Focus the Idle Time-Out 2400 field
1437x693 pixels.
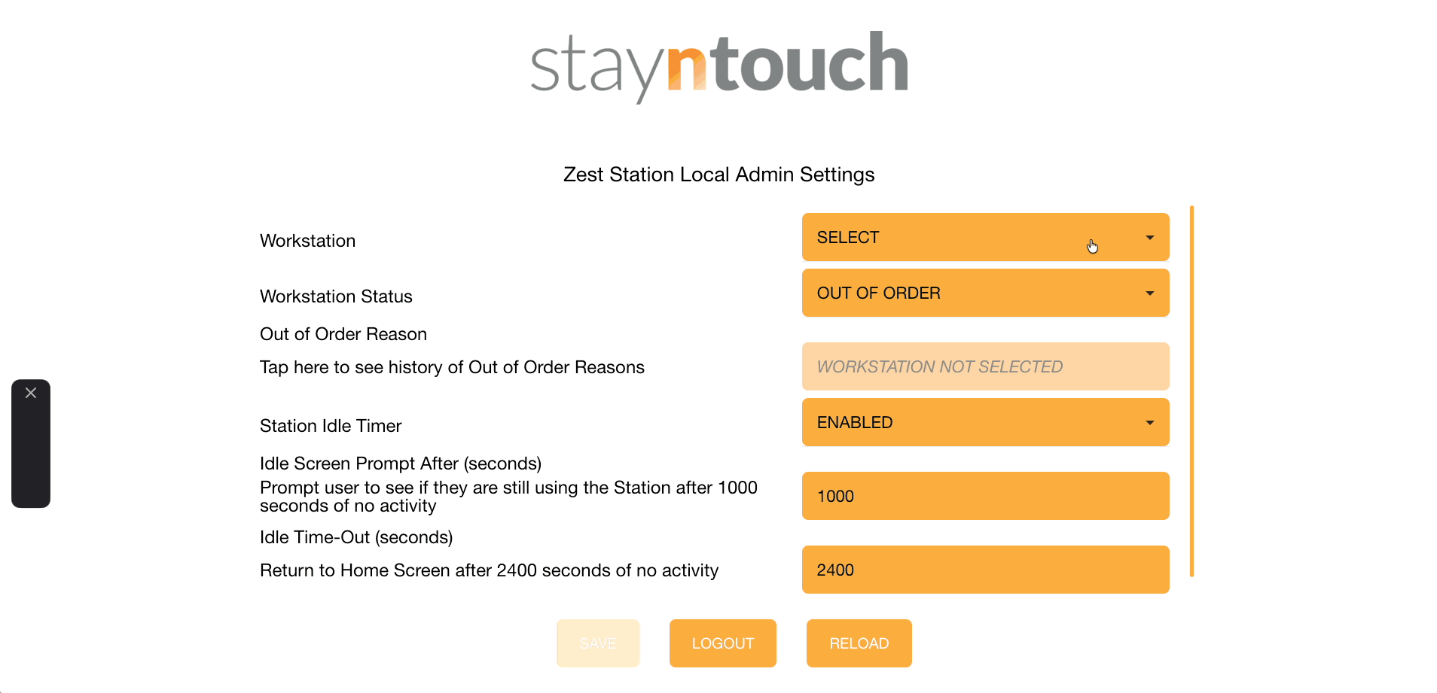(985, 570)
